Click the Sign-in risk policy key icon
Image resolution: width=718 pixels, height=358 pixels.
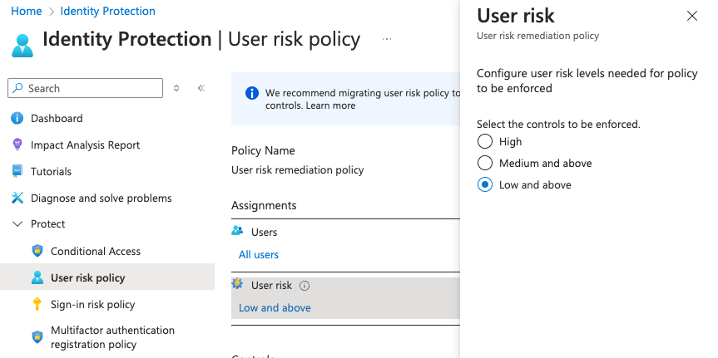pyautogui.click(x=37, y=304)
